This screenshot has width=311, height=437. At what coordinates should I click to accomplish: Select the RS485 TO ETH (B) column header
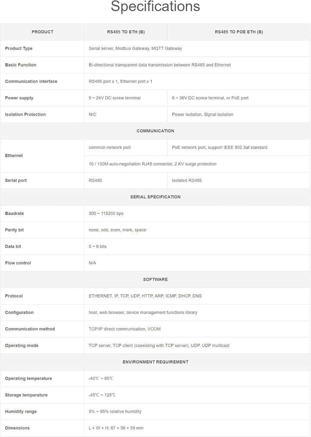[x=126, y=32]
